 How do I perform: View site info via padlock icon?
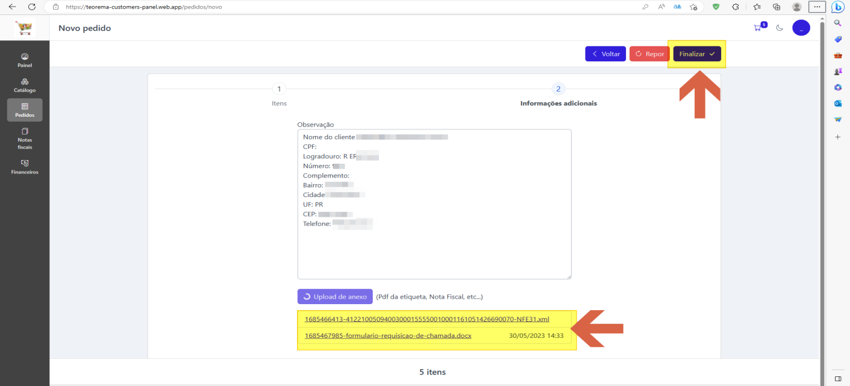55,7
